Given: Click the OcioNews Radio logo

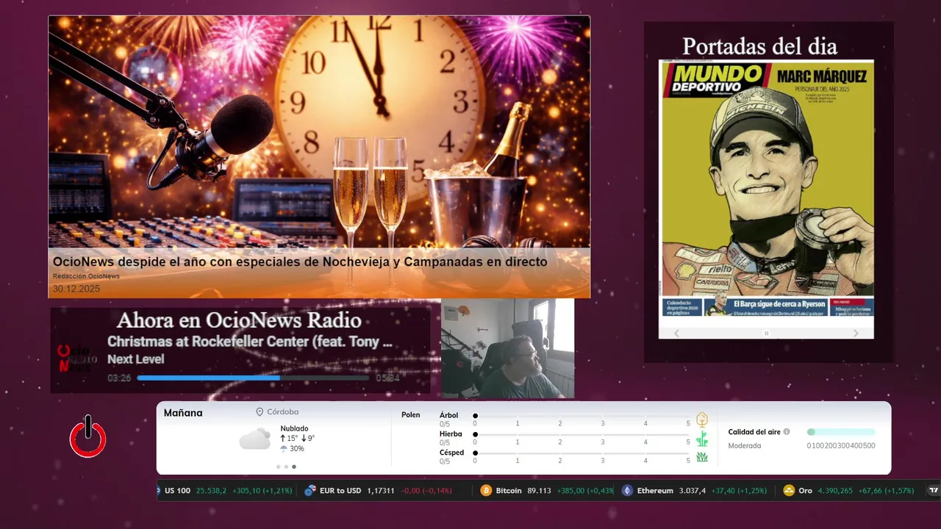Looking at the screenshot, I should pos(76,359).
